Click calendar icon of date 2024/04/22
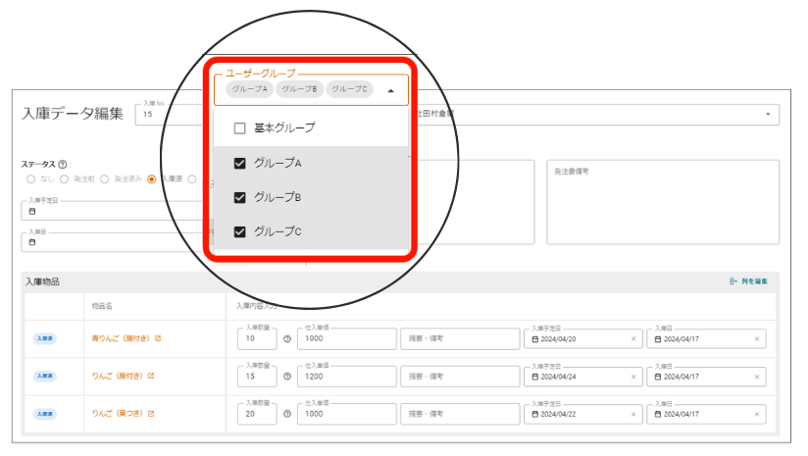This screenshot has height=456, width=808. 534,414
